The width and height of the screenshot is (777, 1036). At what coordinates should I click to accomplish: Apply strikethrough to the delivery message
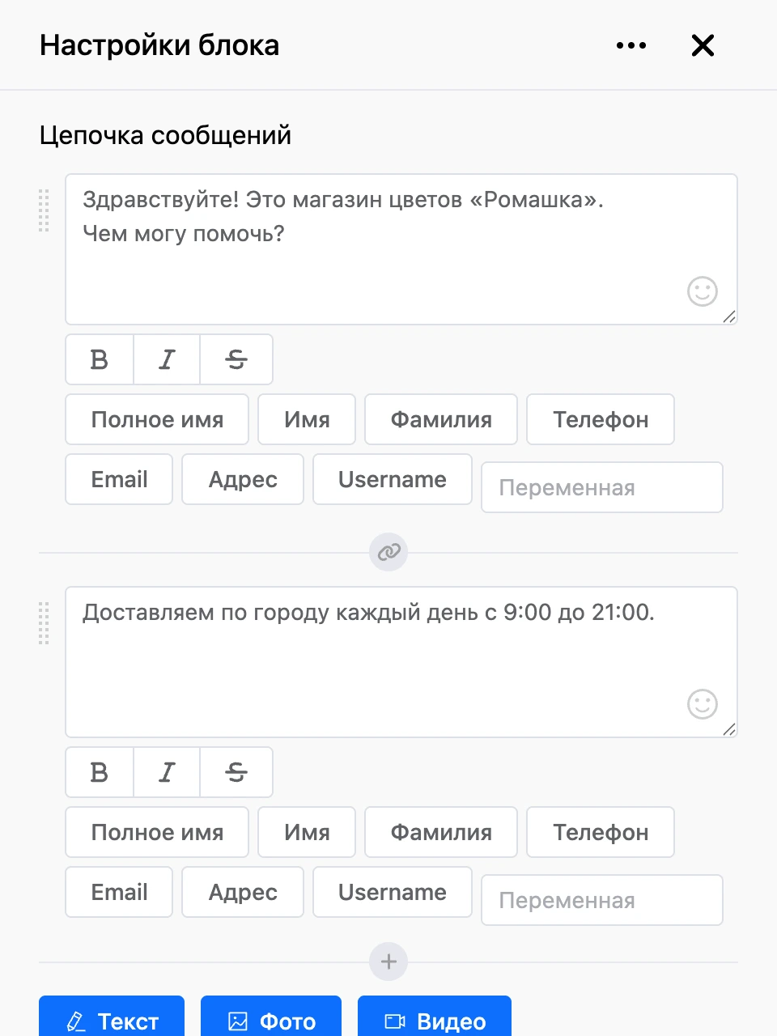236,772
